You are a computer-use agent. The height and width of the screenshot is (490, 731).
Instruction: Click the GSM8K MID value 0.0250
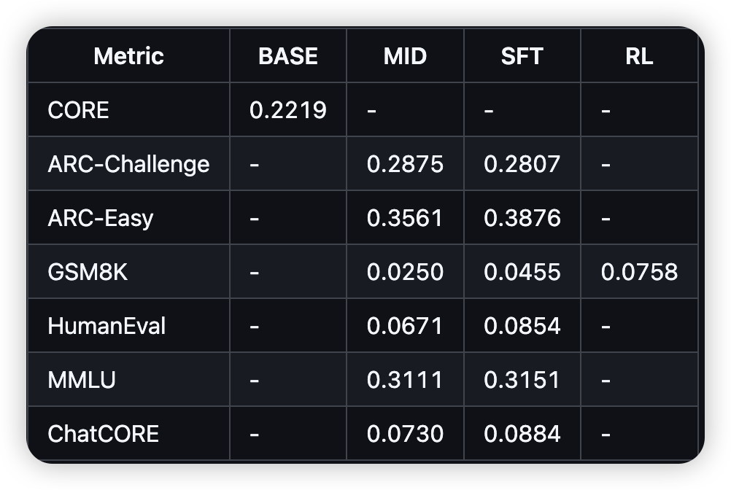(405, 272)
